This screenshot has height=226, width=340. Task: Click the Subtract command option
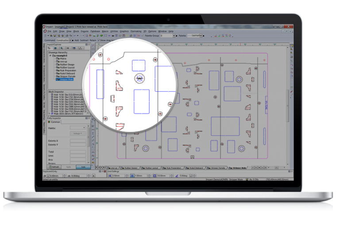pos(84,40)
